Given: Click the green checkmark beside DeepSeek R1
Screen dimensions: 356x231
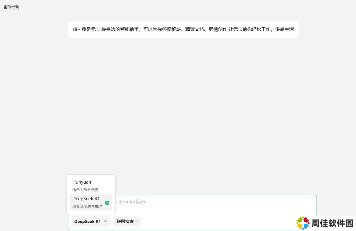Looking at the screenshot, I should pyautogui.click(x=107, y=203).
